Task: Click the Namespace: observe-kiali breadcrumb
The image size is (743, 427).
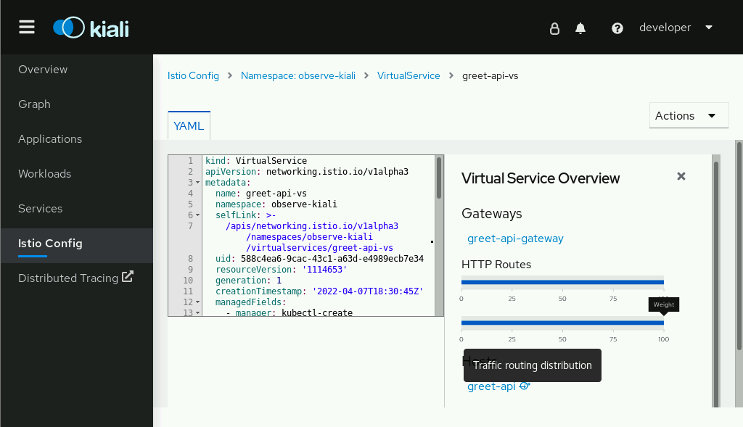Action: coord(297,75)
